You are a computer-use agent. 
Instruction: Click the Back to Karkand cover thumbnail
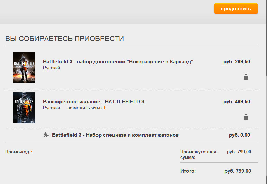pyautogui.click(x=24, y=68)
